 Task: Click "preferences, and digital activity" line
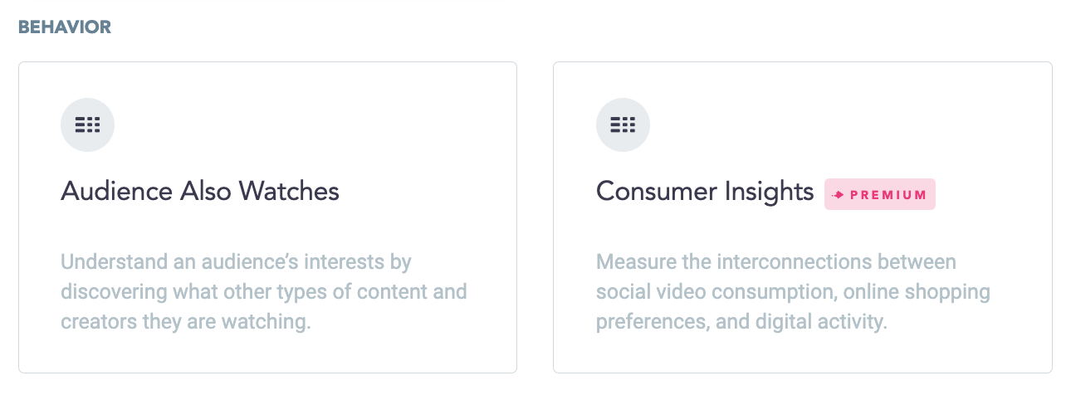pos(741,322)
